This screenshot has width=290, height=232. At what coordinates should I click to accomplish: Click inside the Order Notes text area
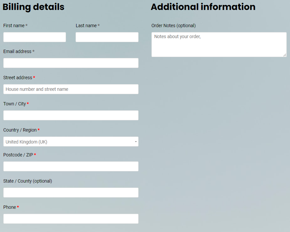coord(219,45)
